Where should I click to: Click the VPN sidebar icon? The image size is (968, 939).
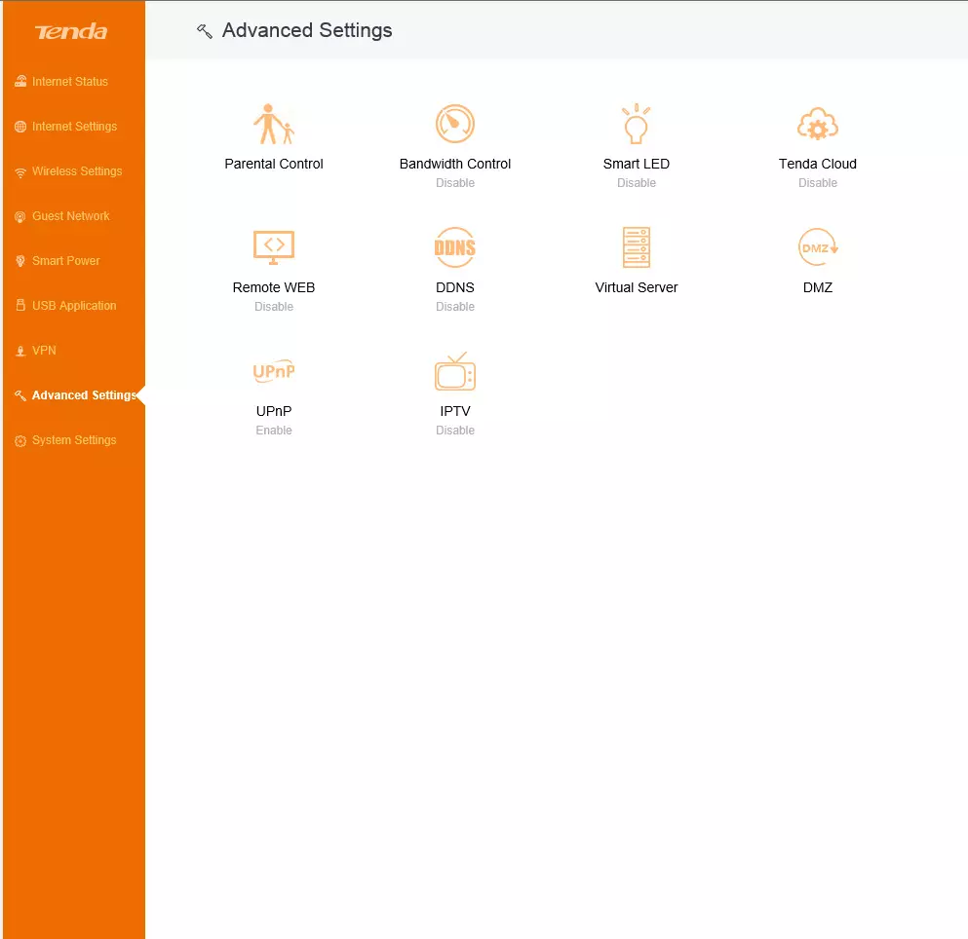pyautogui.click(x=20, y=351)
